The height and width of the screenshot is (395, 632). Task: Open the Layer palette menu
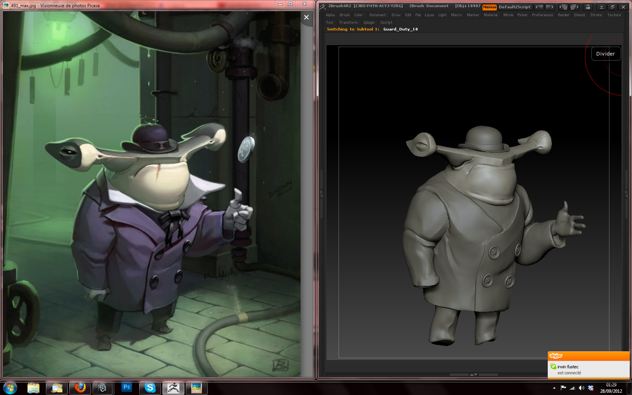tap(430, 15)
